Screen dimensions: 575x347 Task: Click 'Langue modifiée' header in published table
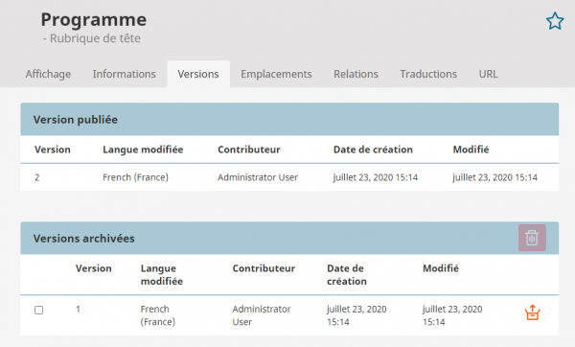143,150
